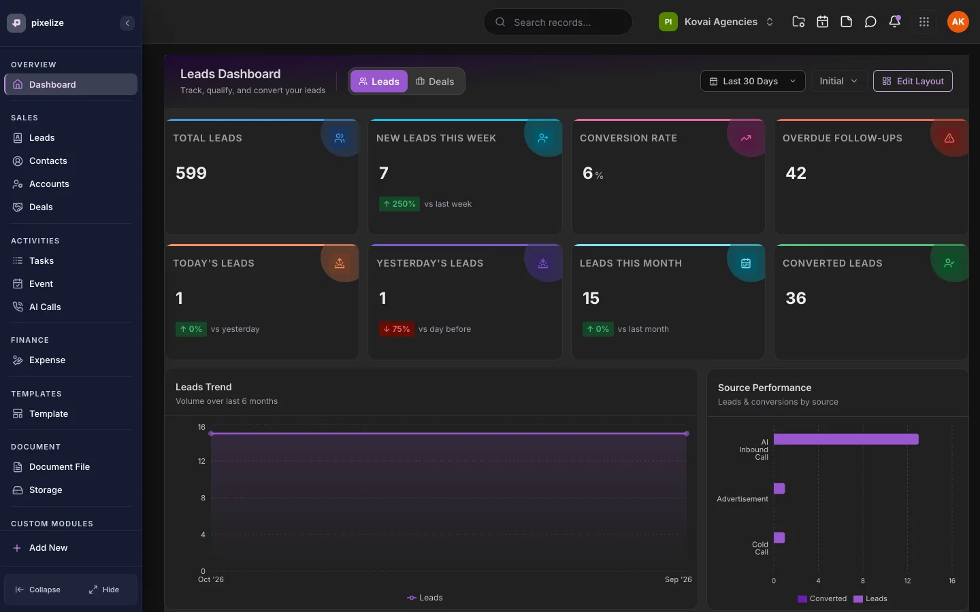This screenshot has width=980, height=612.
Task: Open the AK user avatar
Action: pos(958,22)
